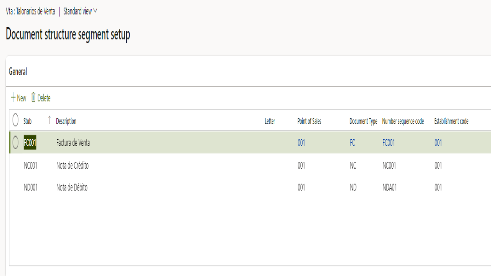Click the Nota de Crédito description
The width and height of the screenshot is (491, 276).
(72, 166)
